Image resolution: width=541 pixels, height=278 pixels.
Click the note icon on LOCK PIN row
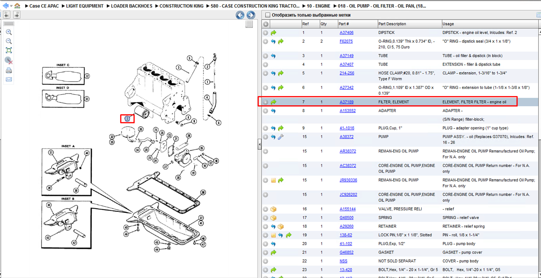273,235
